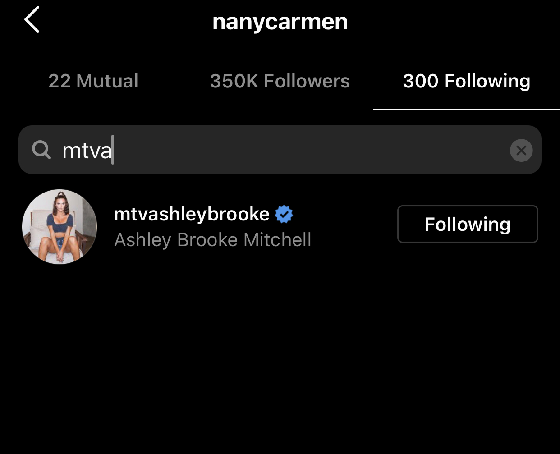Remove search text using gray circle X
Viewport: 560px width, 454px height.
(x=521, y=150)
